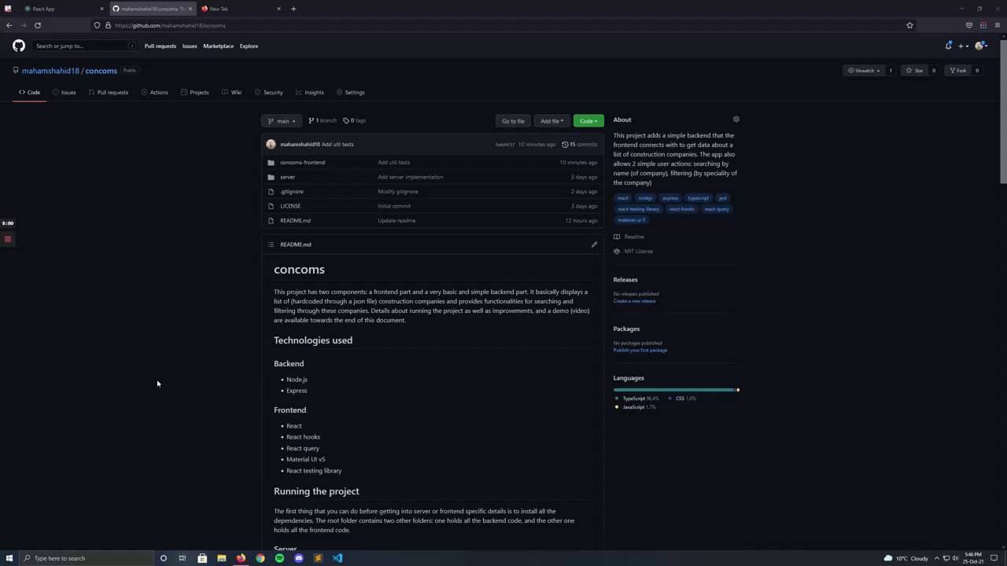Open the Wiki tab
Screen dimensions: 1007x566
pyautogui.click(x=231, y=93)
